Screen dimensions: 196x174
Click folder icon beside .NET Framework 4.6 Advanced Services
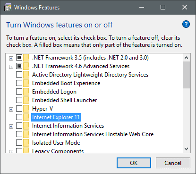[26, 66]
